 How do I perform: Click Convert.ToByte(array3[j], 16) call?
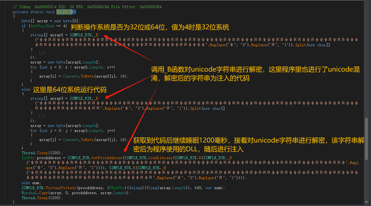point(95,140)
